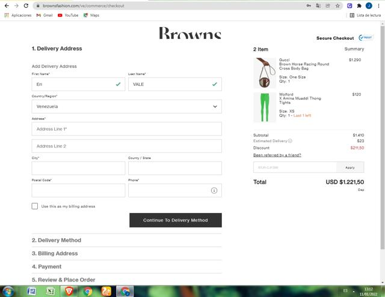Click the Last 1 left notice

click(x=302, y=116)
